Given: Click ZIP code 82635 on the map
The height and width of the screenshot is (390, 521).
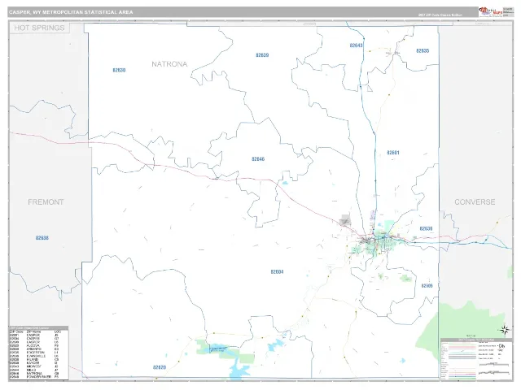Looking at the screenshot, I should click(x=422, y=50).
